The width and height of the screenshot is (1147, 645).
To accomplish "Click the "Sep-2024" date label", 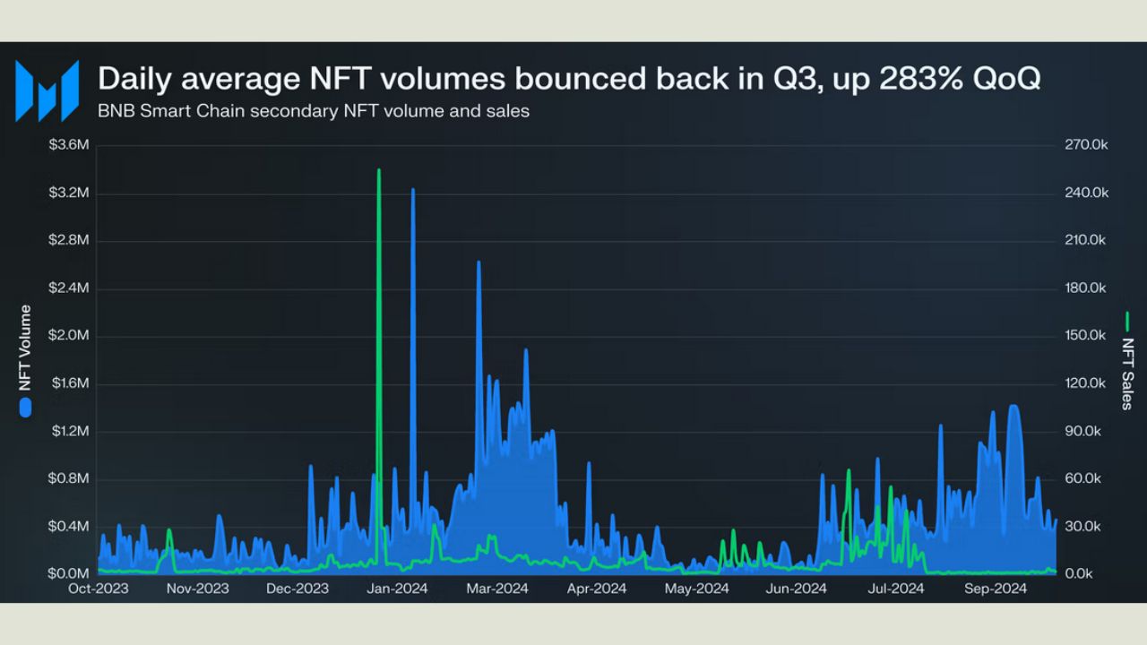I will coord(996,589).
